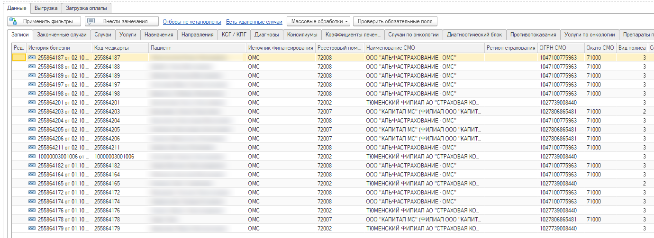Open the Загрузка оплаты tab

(86, 8)
